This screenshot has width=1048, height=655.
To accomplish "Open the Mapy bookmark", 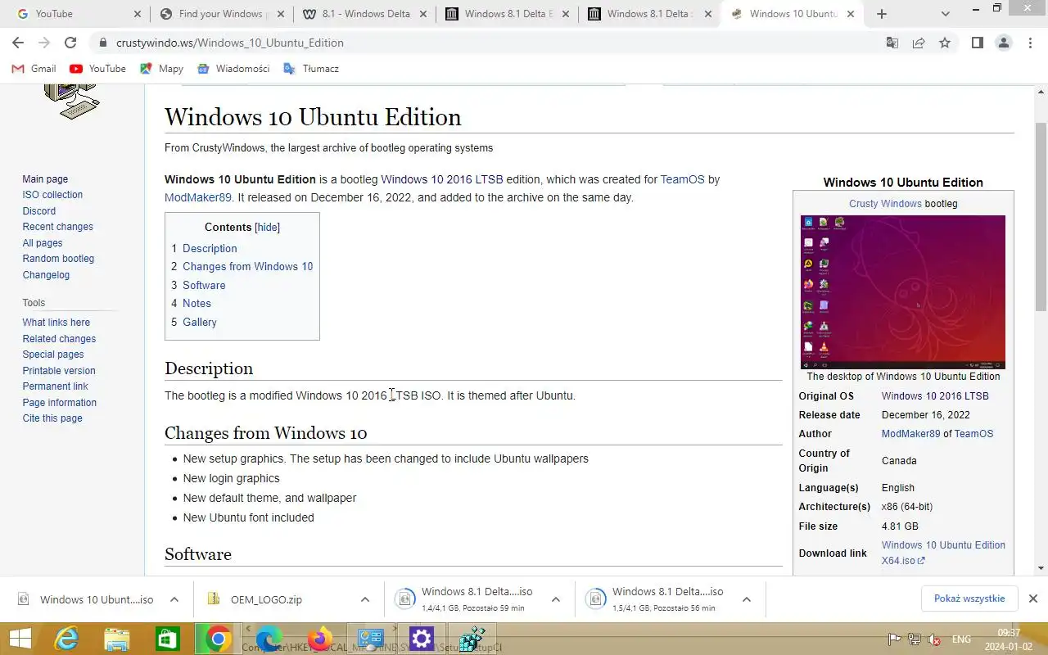I will tap(161, 69).
